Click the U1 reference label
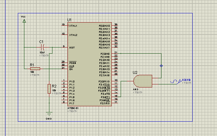This screenshot has width=217, height=136. tap(69, 20)
